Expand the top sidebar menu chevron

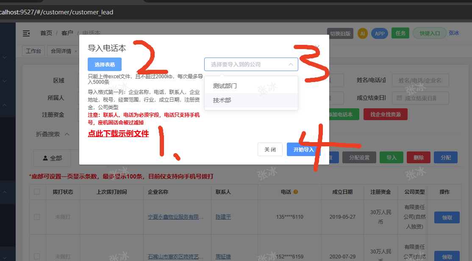tap(5, 57)
